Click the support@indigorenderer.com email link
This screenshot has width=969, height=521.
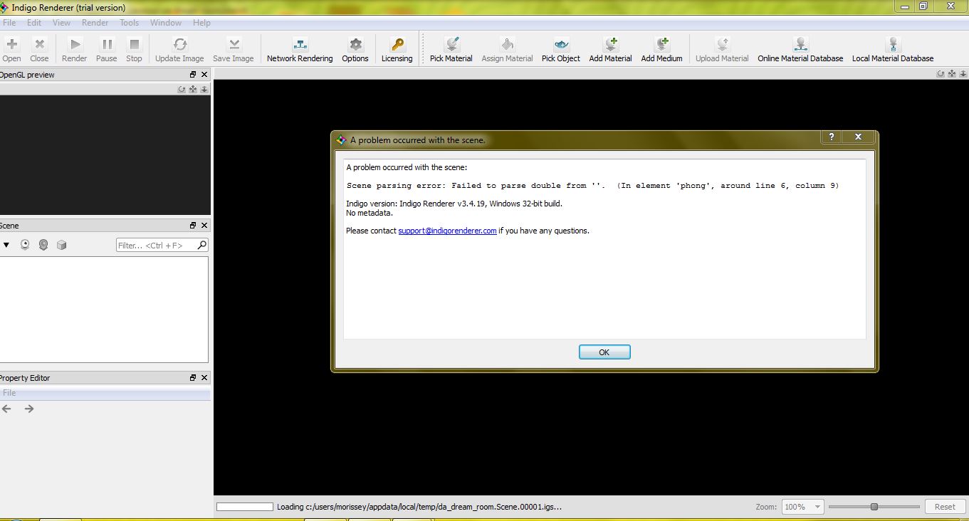pos(447,231)
